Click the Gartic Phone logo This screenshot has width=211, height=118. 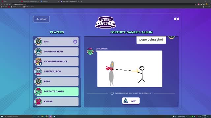105,23
